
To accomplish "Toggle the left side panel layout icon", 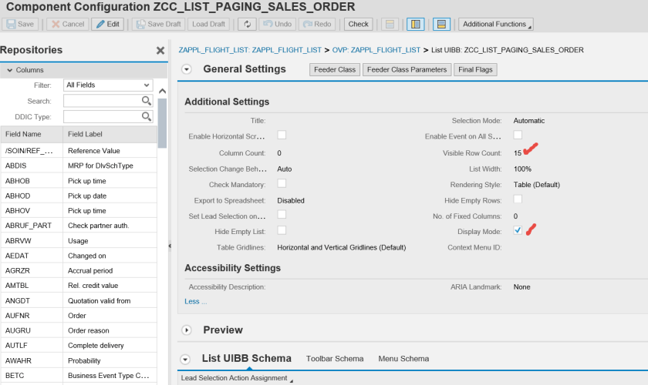I will click(x=415, y=25).
